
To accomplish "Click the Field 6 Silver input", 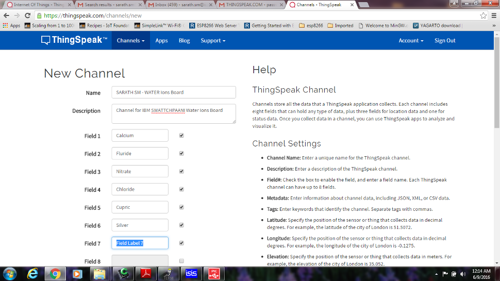I will click(140, 225).
